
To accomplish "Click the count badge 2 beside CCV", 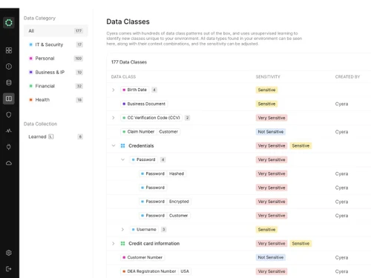I will [x=187, y=118].
